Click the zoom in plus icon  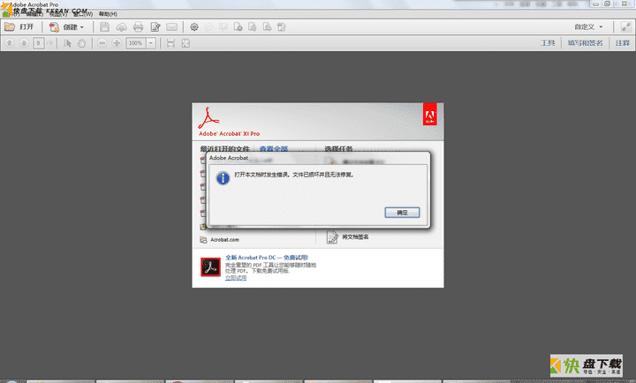pyautogui.click(x=117, y=43)
